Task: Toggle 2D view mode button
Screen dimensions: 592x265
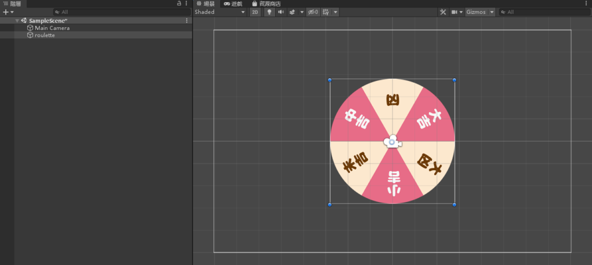Action: 255,12
